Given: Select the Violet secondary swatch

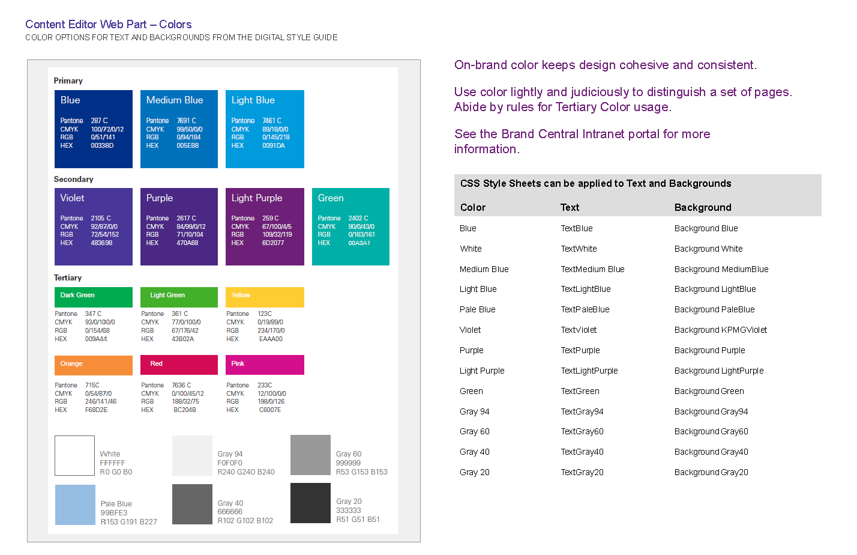Looking at the screenshot, I should [93, 226].
